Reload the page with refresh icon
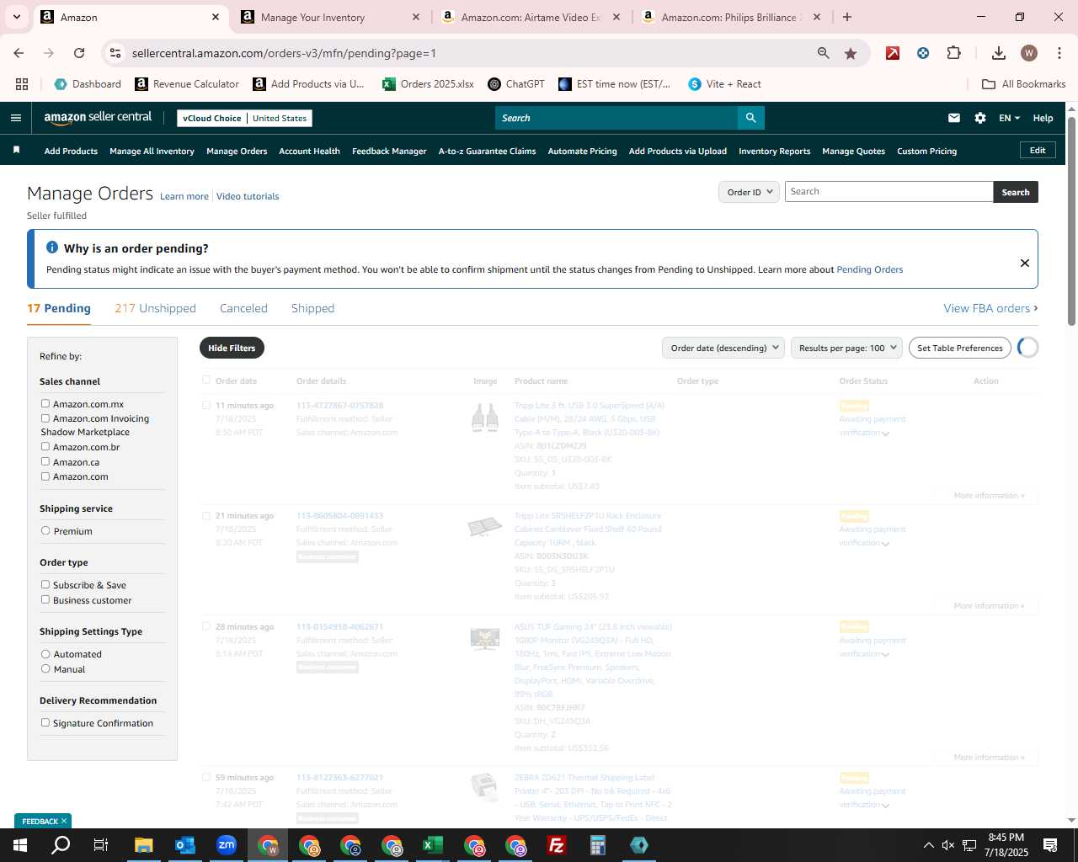Image resolution: width=1078 pixels, height=862 pixels. tap(79, 53)
